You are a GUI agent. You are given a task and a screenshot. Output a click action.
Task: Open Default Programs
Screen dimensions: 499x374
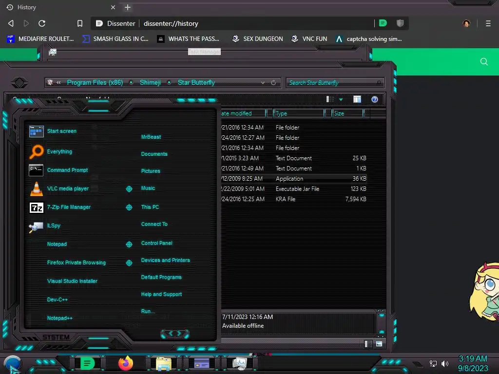click(161, 277)
